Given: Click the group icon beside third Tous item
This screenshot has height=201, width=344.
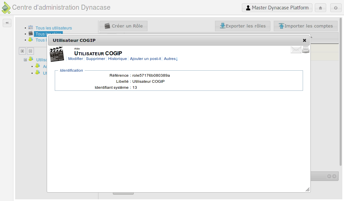Looking at the screenshot, I should pyautogui.click(x=31, y=40).
